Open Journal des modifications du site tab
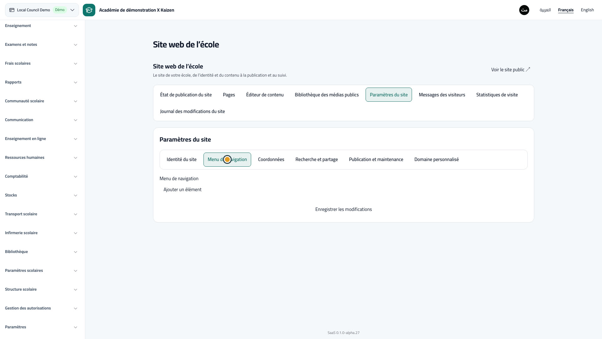Image resolution: width=602 pixels, height=339 pixels. point(193,111)
